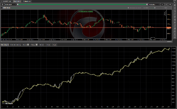Screen dimensions: 177x109
Task: Adjust the visual backtest speed slider knob
Action: point(155,8)
